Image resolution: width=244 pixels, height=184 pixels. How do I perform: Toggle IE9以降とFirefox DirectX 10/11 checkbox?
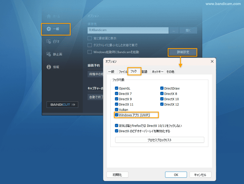117,125
